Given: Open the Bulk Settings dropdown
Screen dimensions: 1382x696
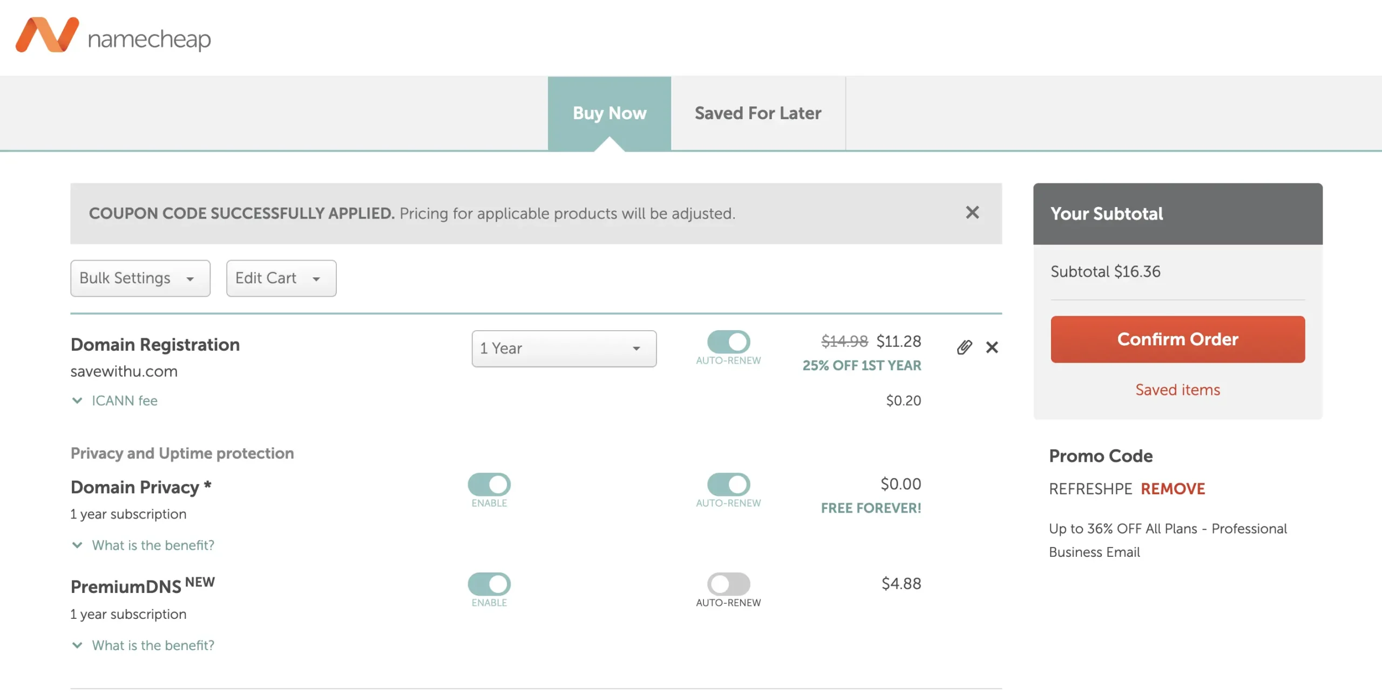Looking at the screenshot, I should pyautogui.click(x=140, y=278).
